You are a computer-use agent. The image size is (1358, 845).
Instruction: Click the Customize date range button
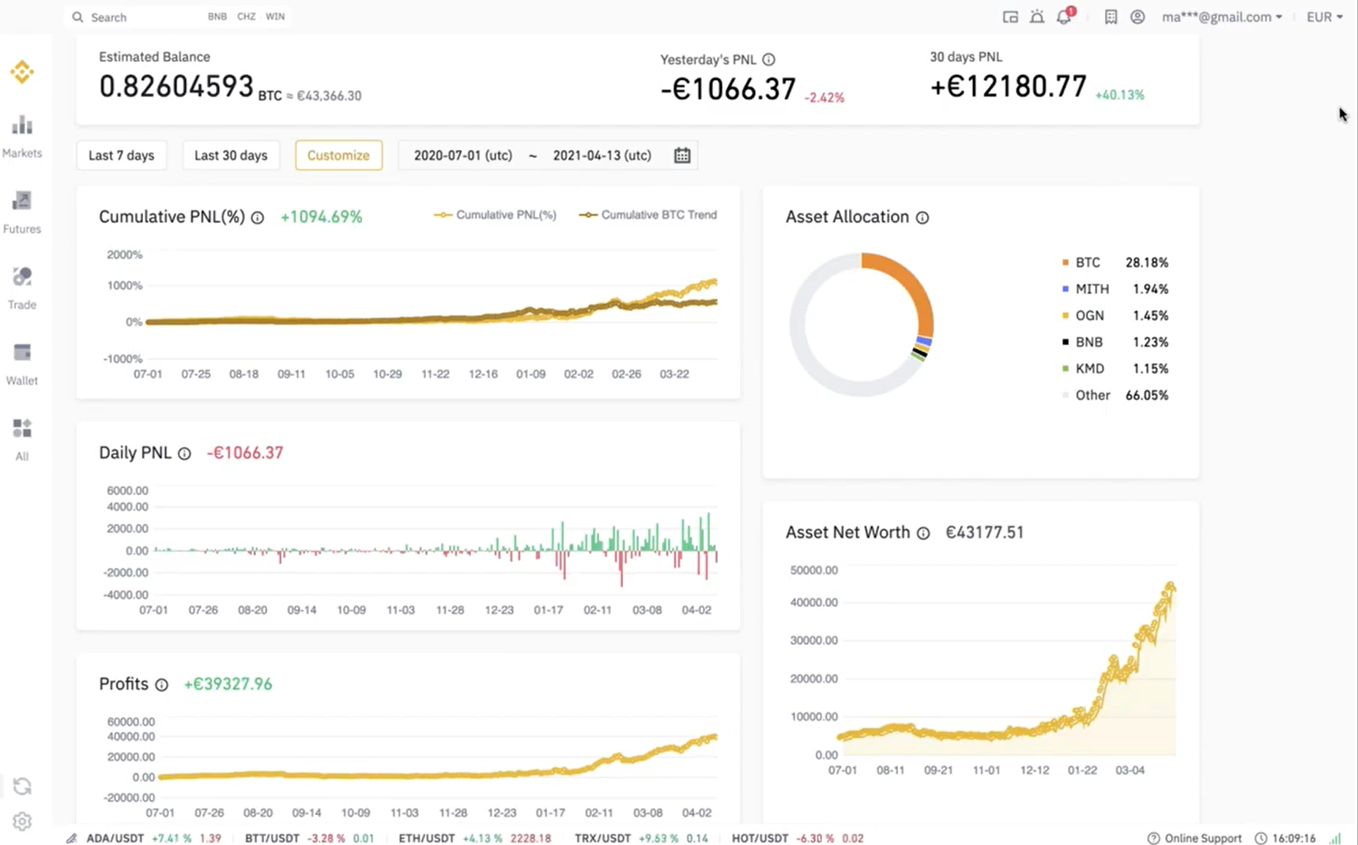coord(338,155)
